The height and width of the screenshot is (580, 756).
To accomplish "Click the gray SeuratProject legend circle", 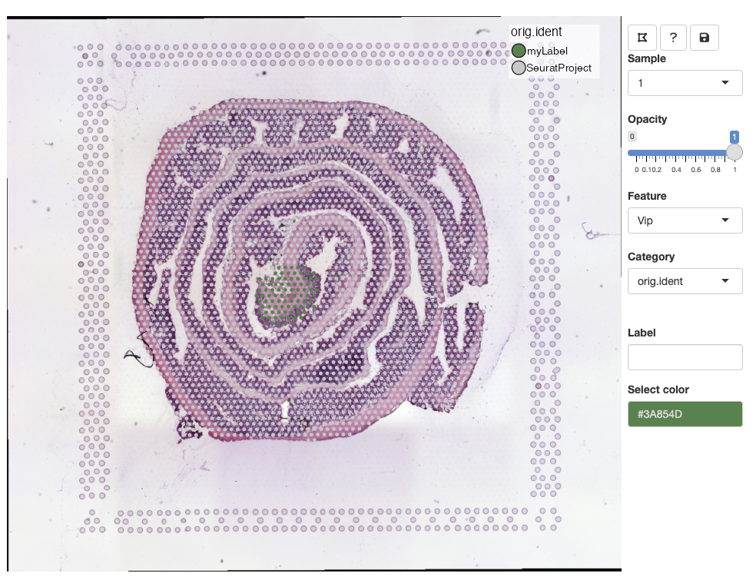I will tap(519, 68).
